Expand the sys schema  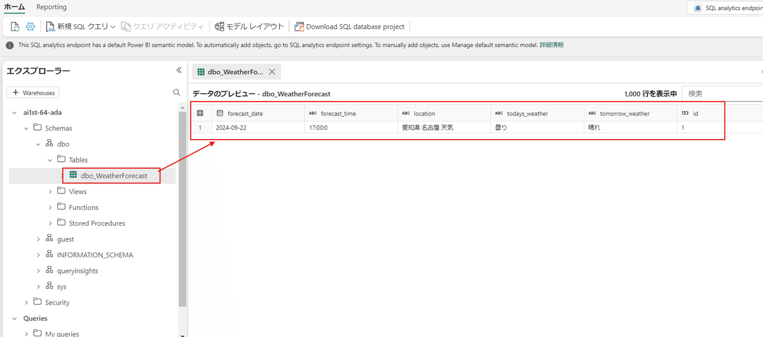38,287
